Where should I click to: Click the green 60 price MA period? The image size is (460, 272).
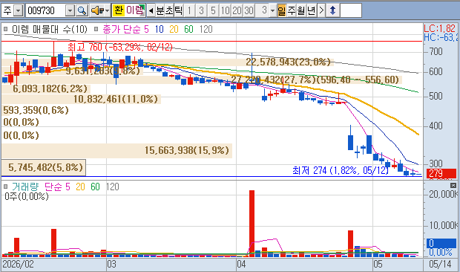[188, 29]
